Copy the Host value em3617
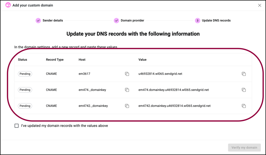 (127, 74)
